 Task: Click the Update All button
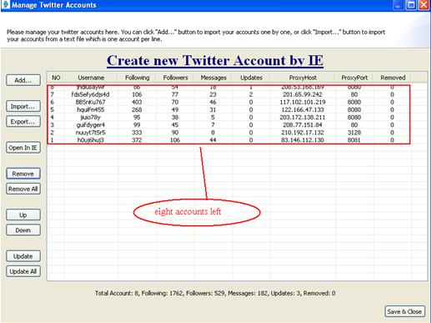pyautogui.click(x=23, y=271)
